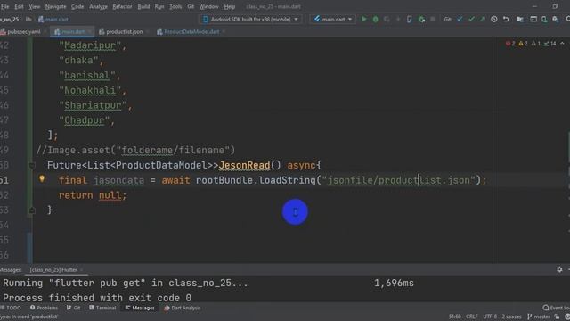Viewport: 570px width, 321px height.
Task: Click the return null statement
Action: tap(93, 195)
